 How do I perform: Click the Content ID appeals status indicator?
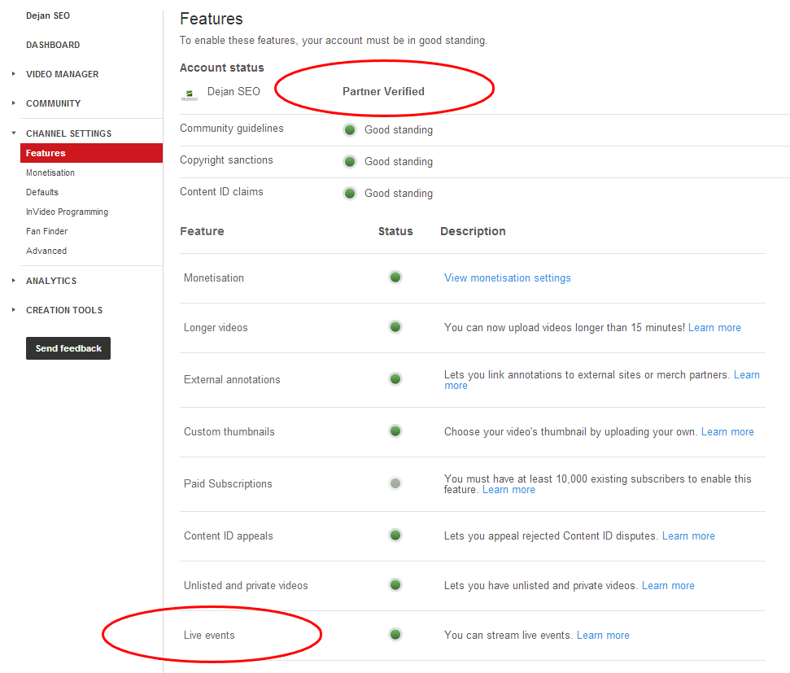[395, 535]
